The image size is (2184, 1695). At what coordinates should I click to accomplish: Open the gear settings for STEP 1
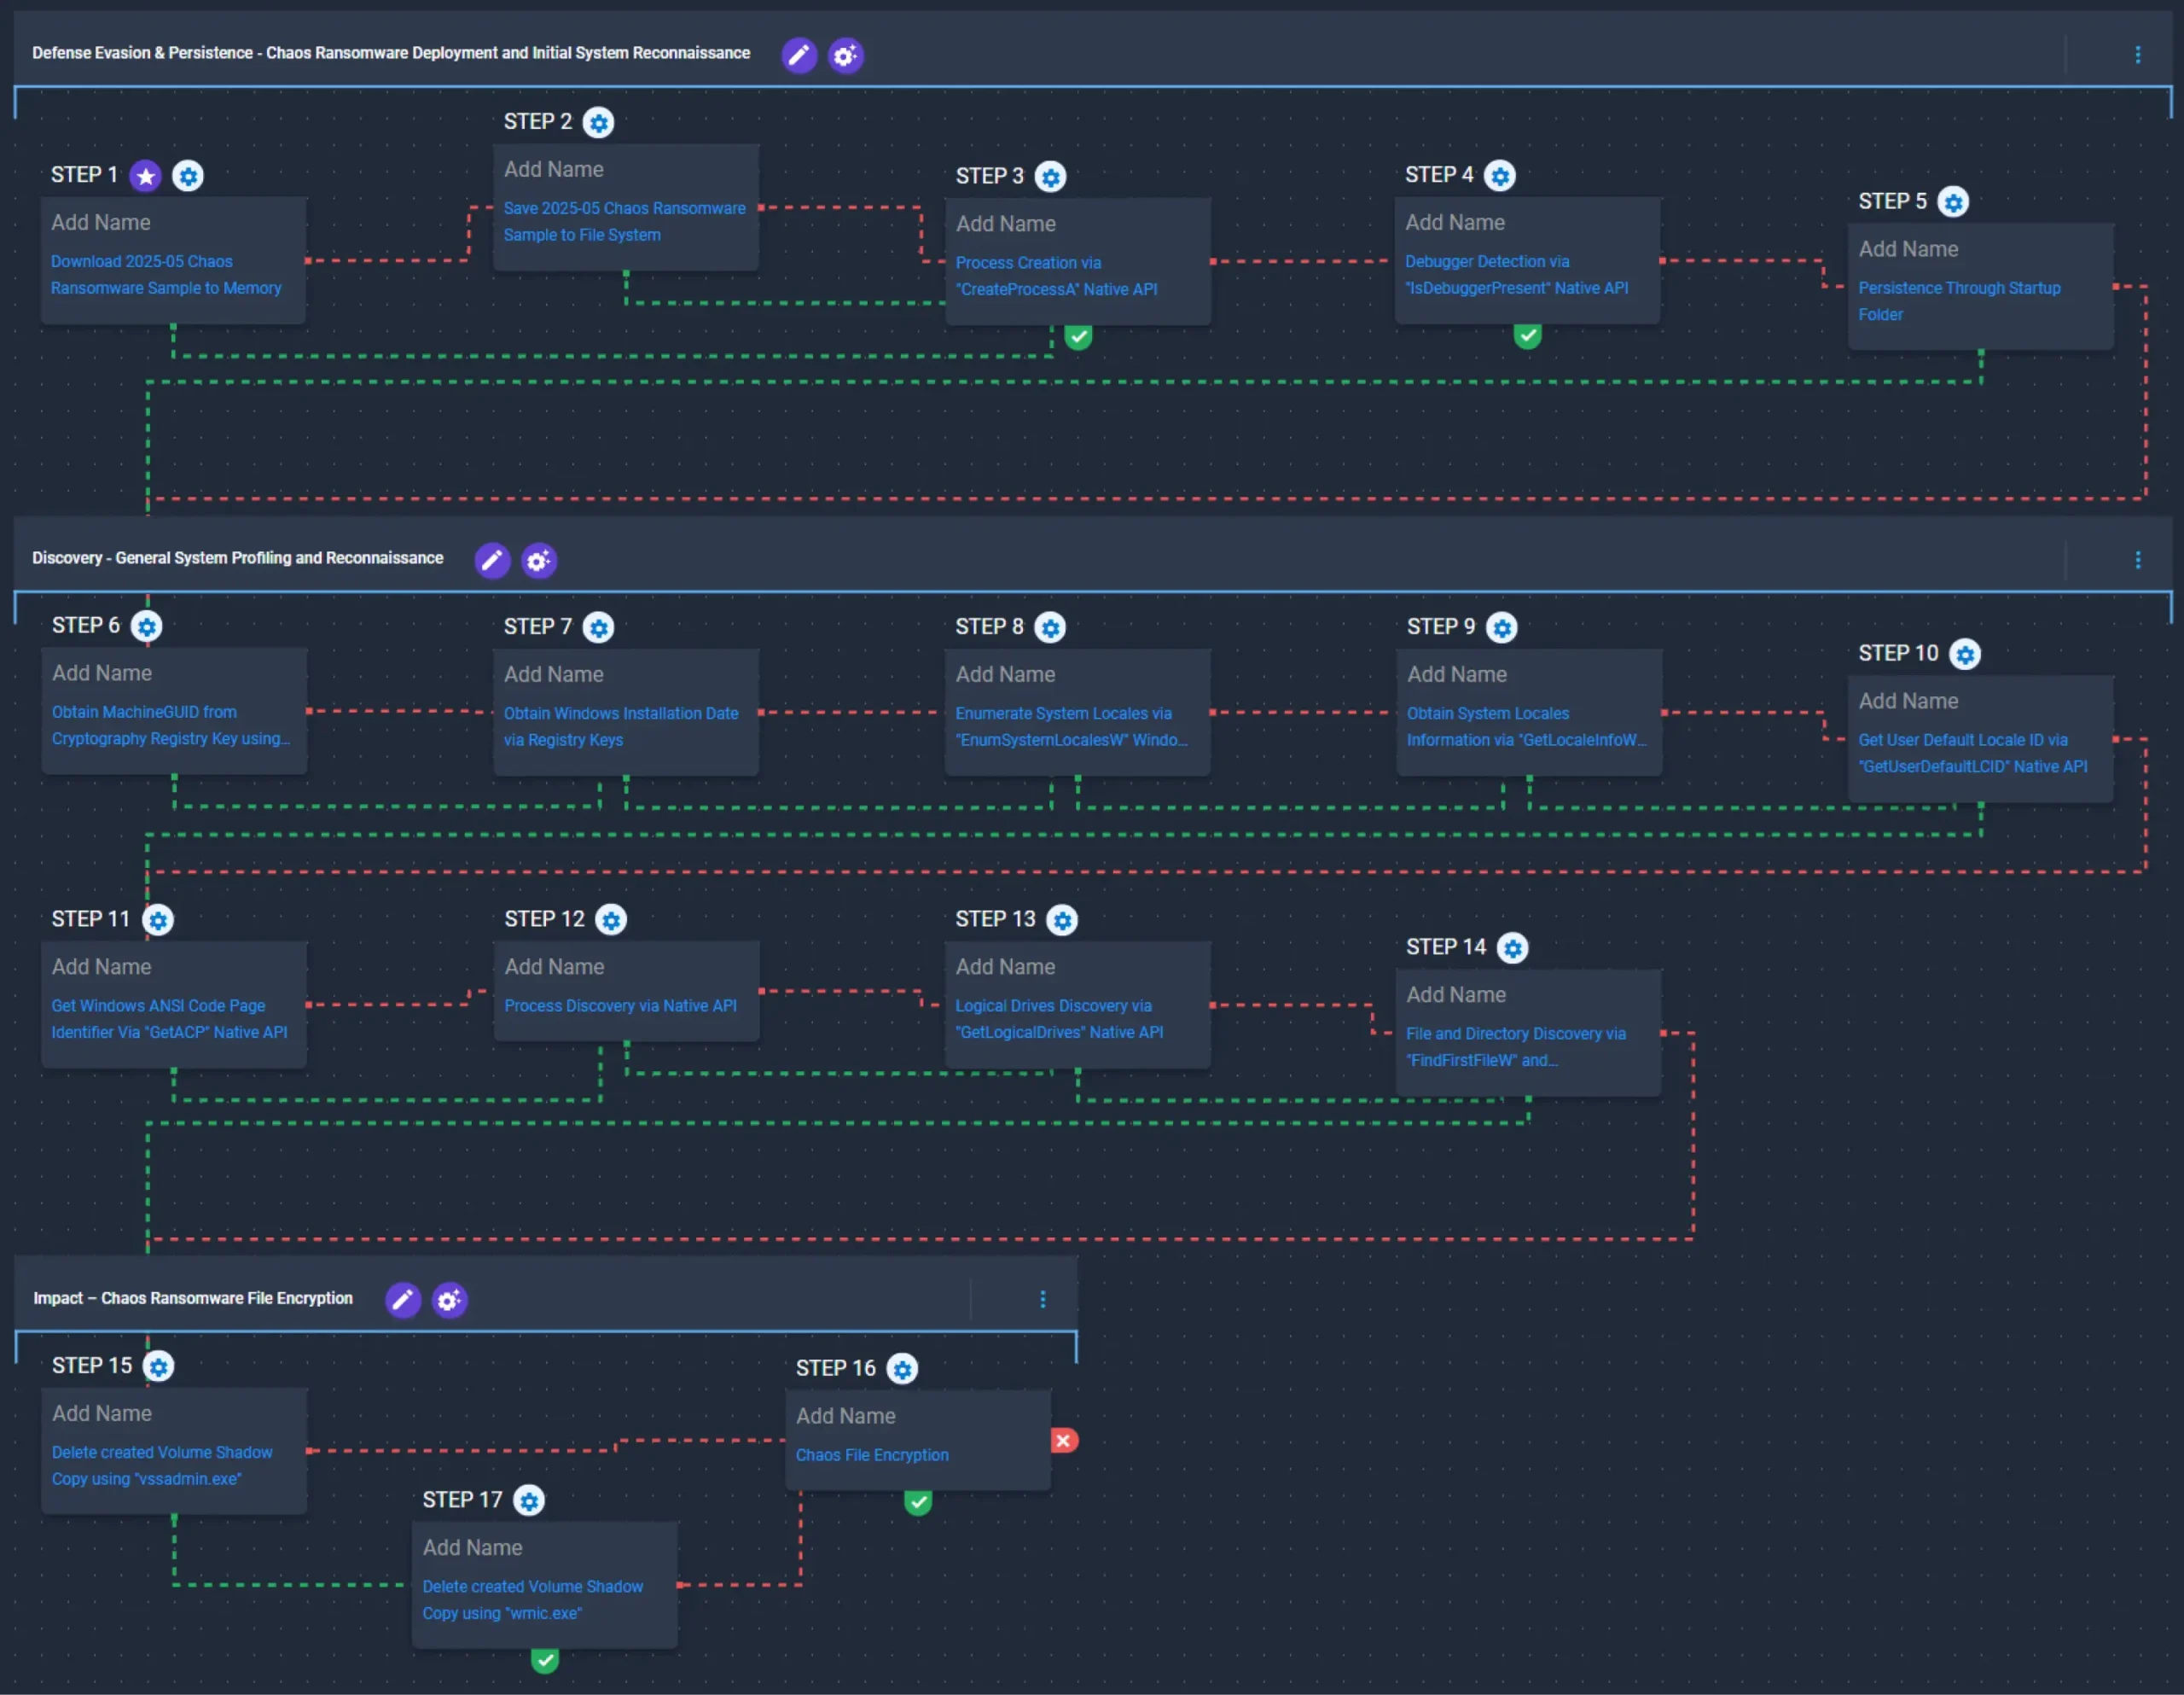coord(188,176)
